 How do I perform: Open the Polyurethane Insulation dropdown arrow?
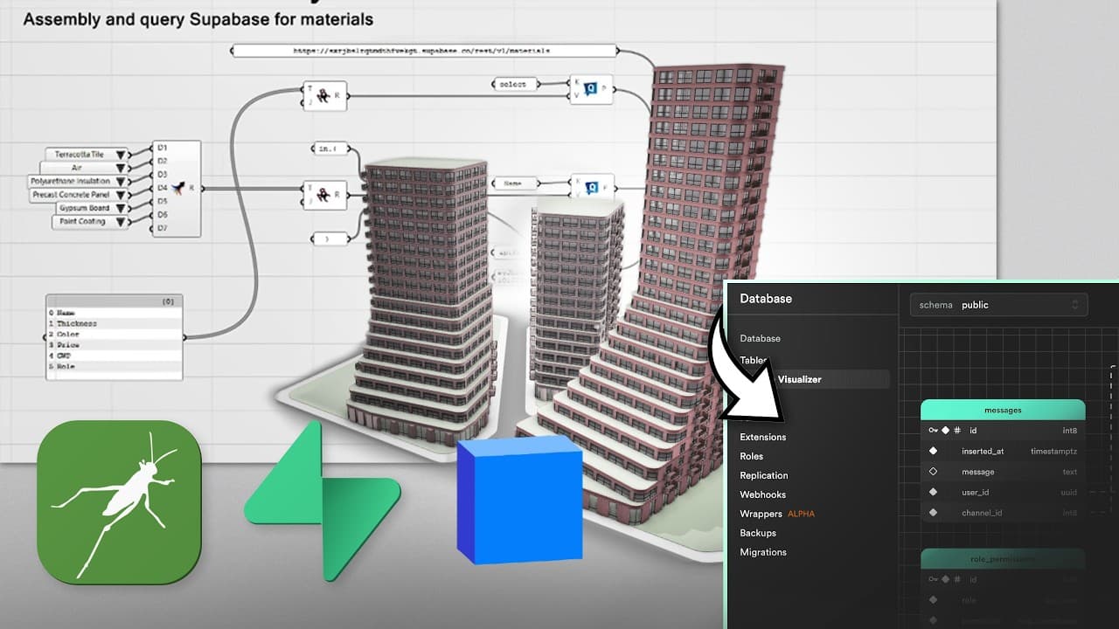121,182
